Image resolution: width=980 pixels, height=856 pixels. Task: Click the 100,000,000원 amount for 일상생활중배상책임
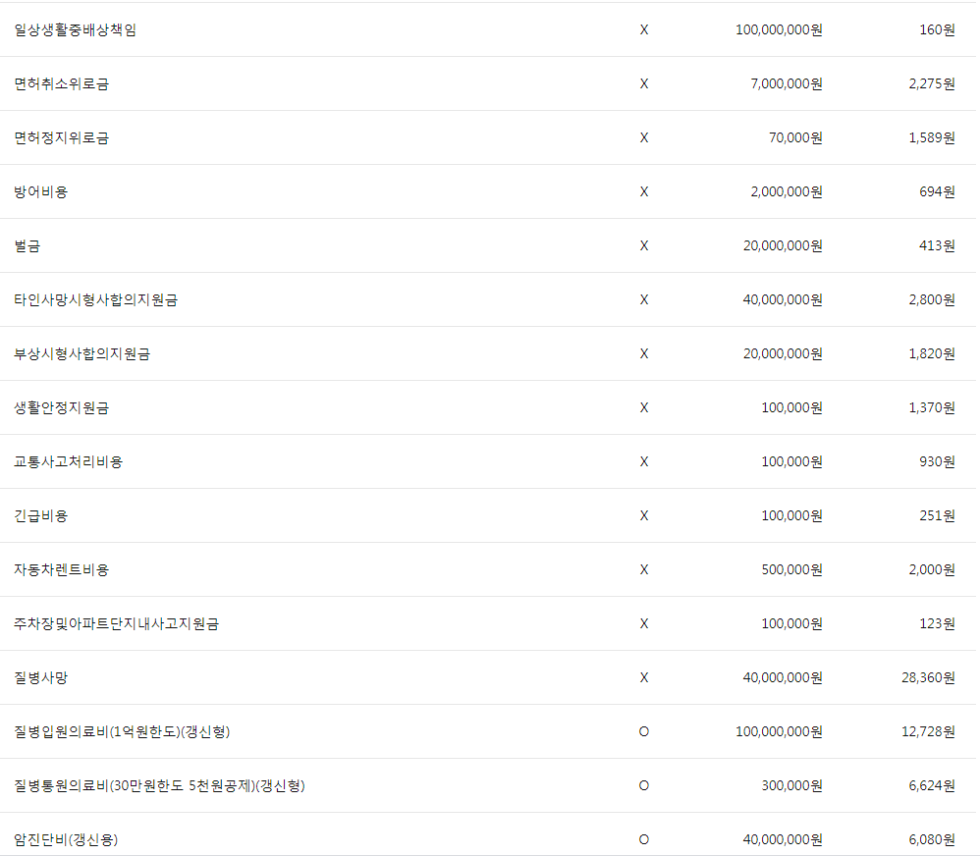[x=780, y=30]
